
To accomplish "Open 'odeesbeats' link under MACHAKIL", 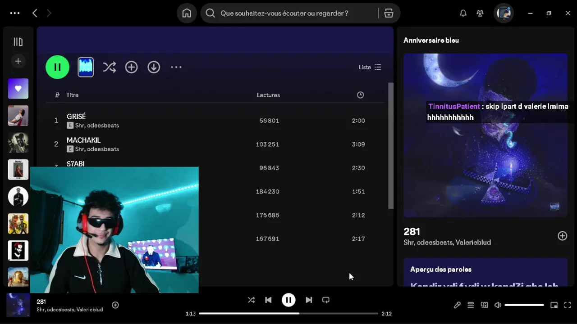I will (103, 149).
